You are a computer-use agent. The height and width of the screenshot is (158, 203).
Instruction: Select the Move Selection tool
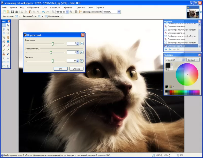point(8,29)
